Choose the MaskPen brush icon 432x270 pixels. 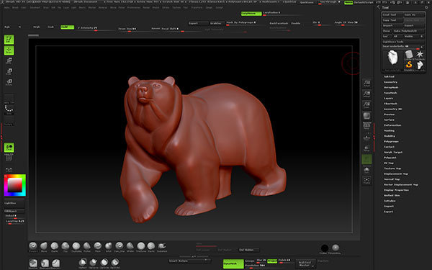(x=33, y=263)
